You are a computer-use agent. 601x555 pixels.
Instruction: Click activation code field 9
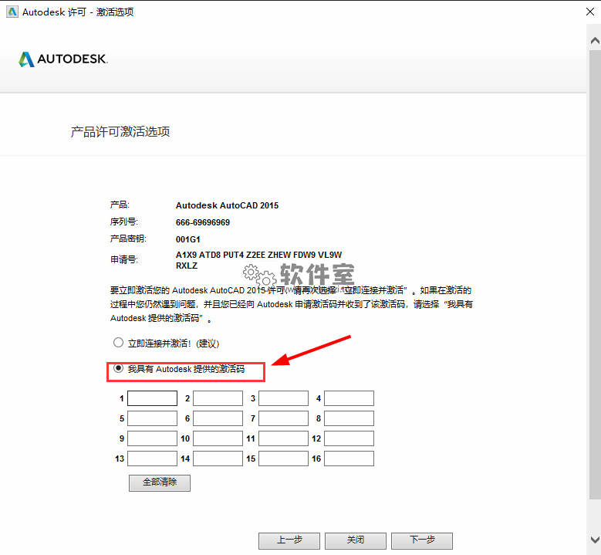click(152, 438)
